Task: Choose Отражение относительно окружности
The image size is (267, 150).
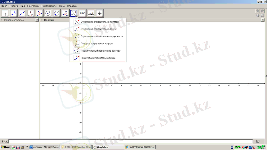Action: [98, 36]
